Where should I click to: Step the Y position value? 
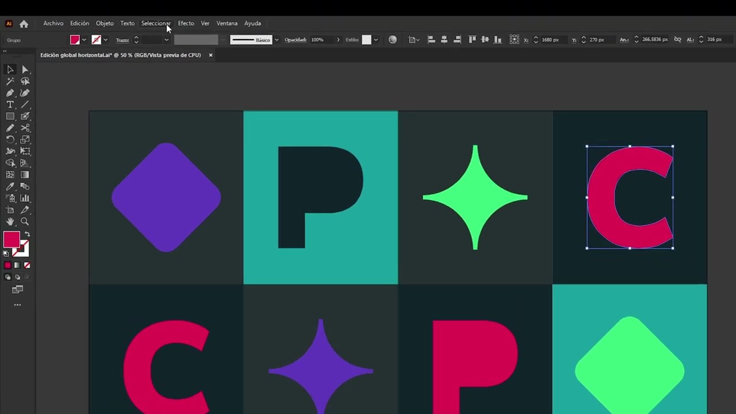coord(584,40)
